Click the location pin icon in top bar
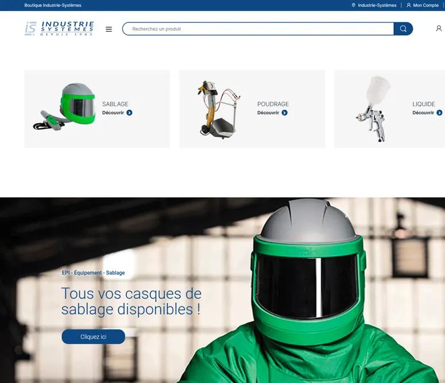 tap(353, 5)
